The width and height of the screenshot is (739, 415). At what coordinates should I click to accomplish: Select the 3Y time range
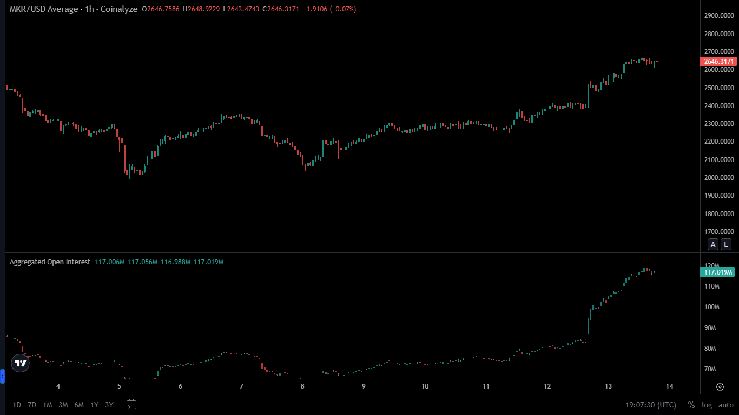click(109, 405)
